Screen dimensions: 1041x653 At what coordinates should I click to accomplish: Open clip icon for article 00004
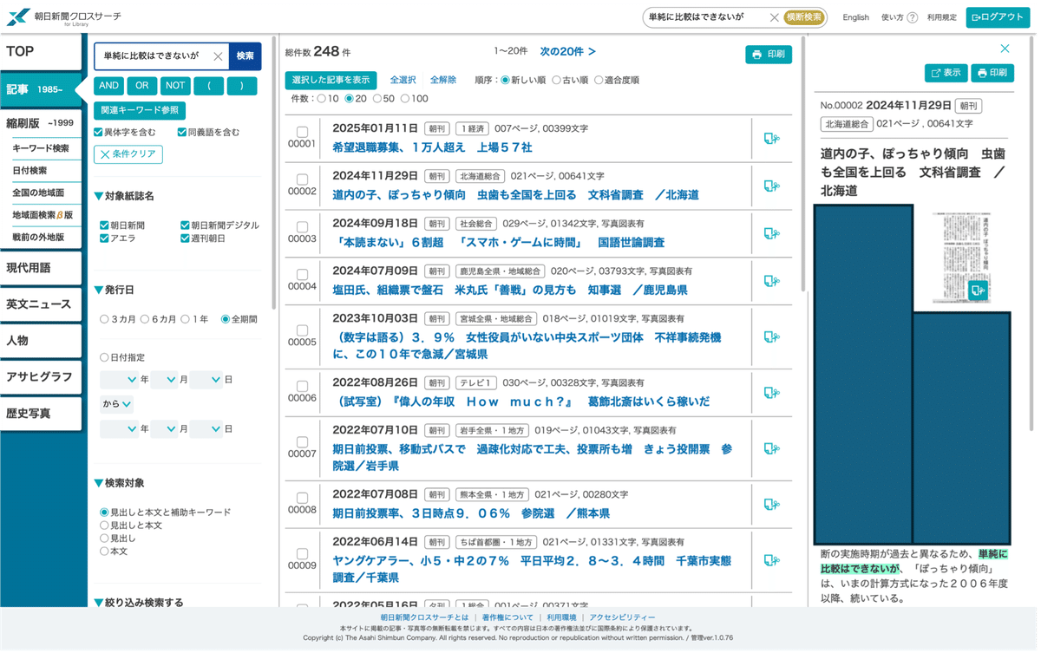pyautogui.click(x=771, y=281)
